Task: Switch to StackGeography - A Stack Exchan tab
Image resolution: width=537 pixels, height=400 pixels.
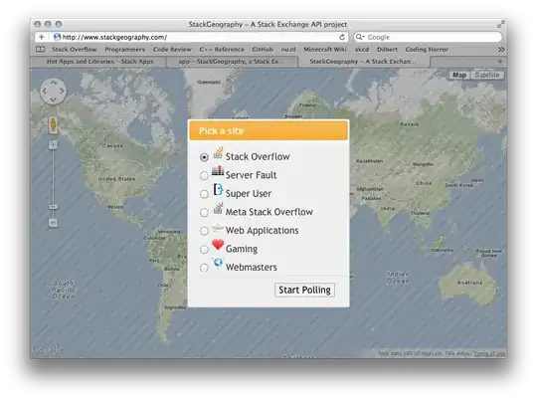Action: (364, 62)
